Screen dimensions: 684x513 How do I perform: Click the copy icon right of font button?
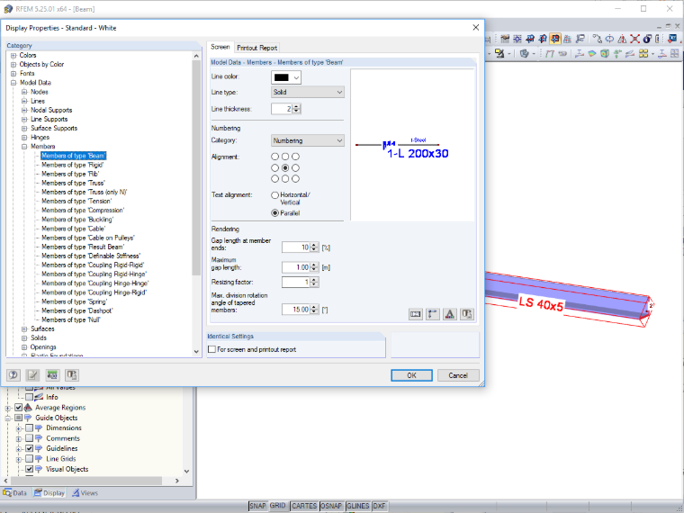tap(467, 314)
